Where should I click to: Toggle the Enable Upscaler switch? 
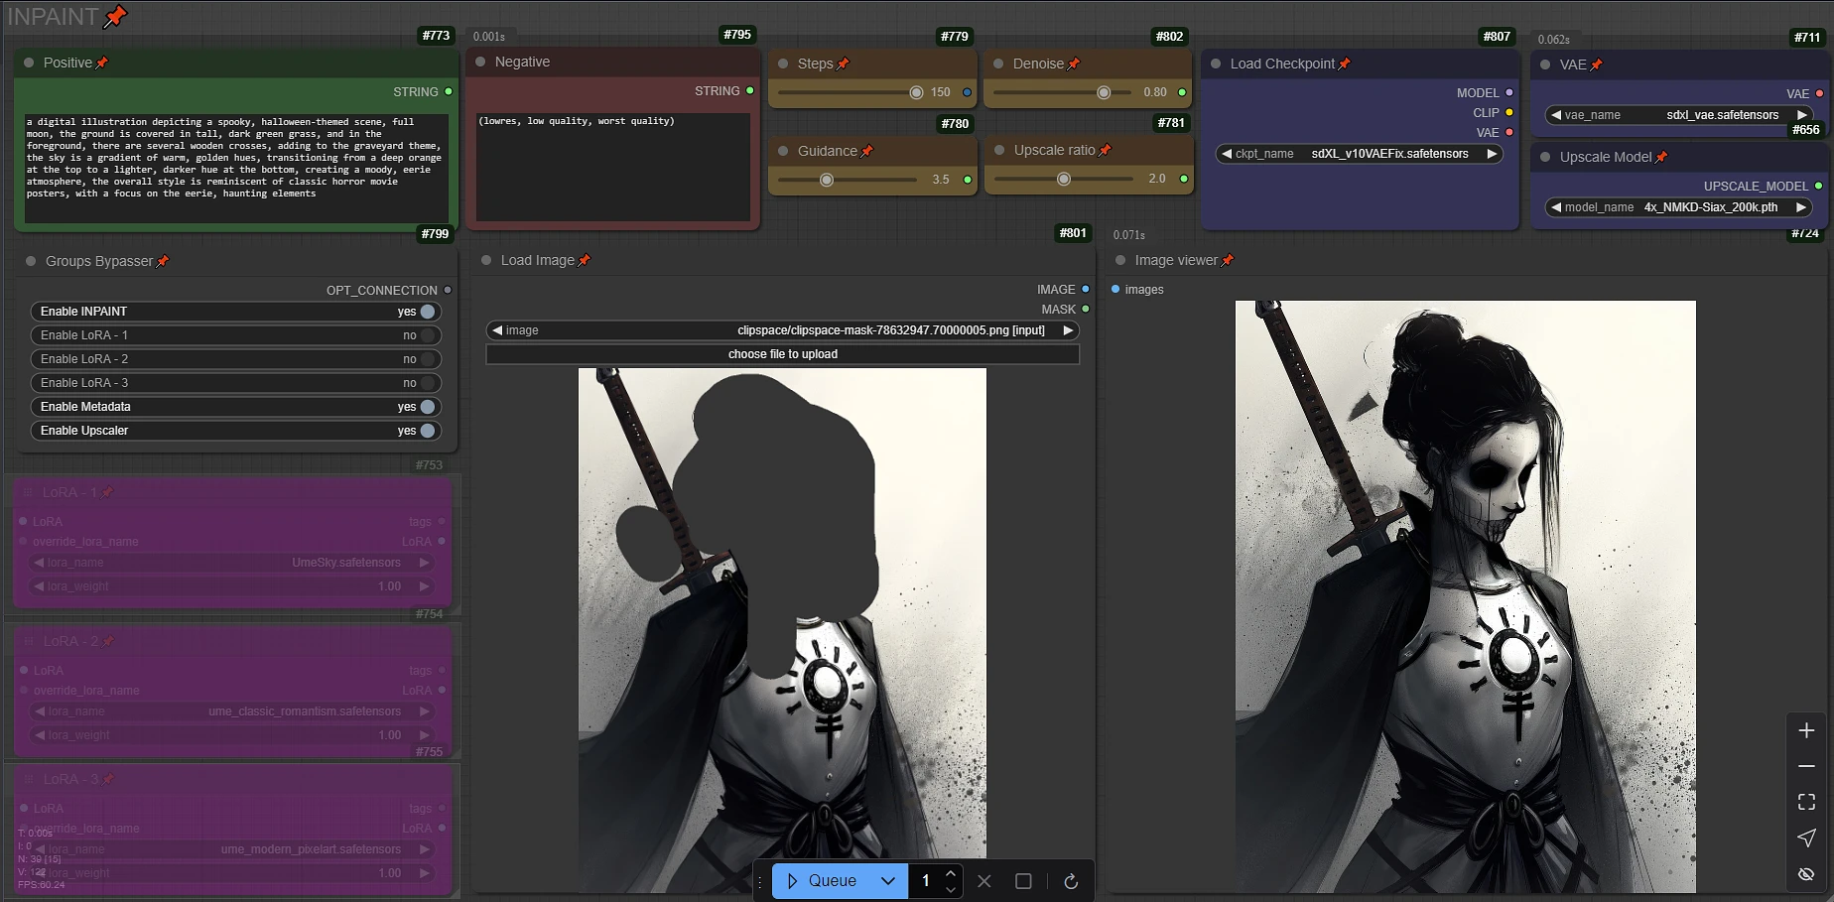[428, 431]
